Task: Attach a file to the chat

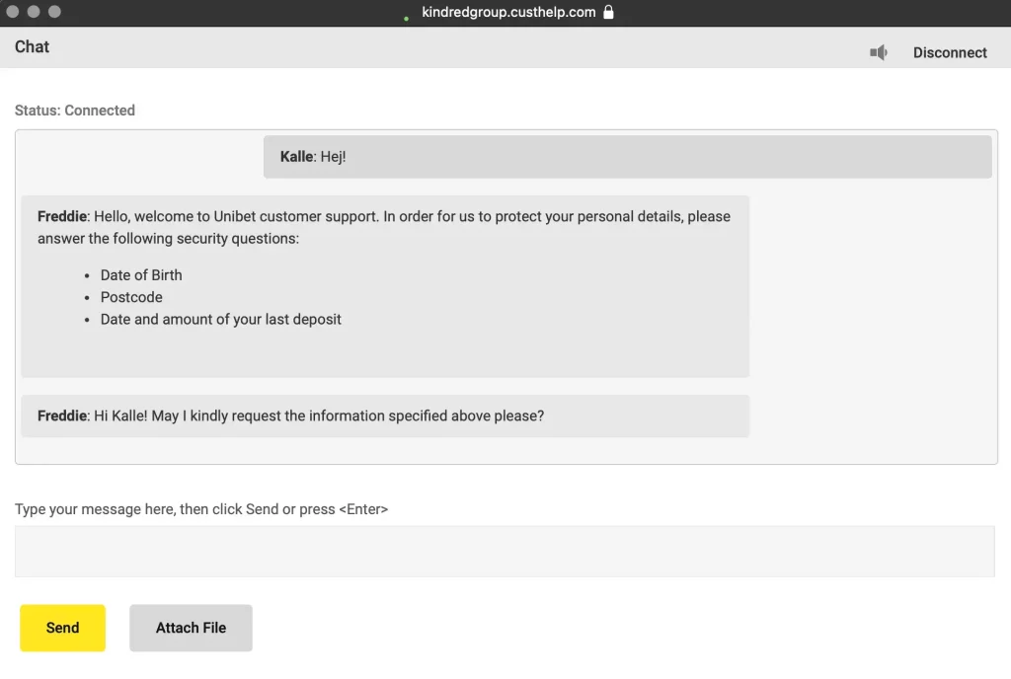Action: click(191, 628)
